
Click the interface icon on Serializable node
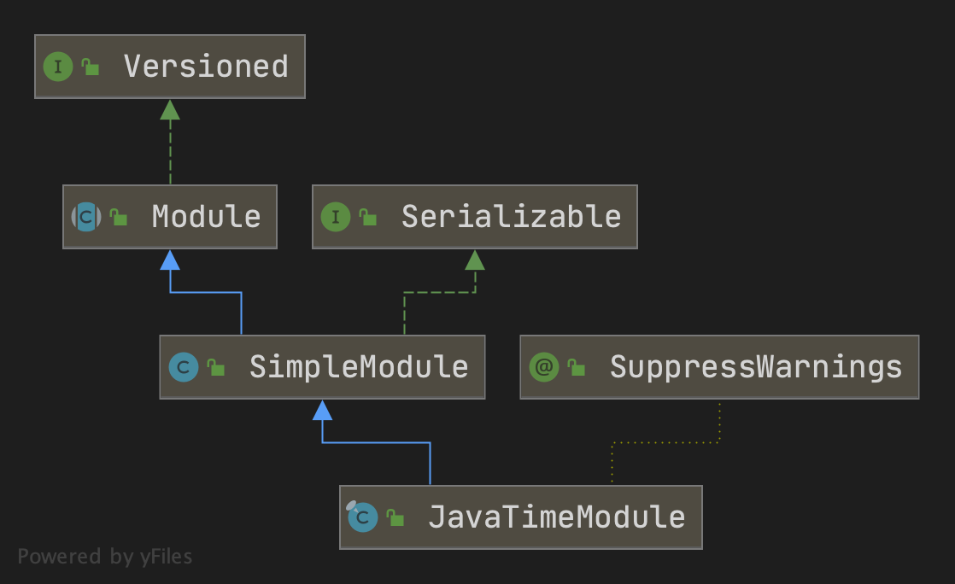[336, 217]
